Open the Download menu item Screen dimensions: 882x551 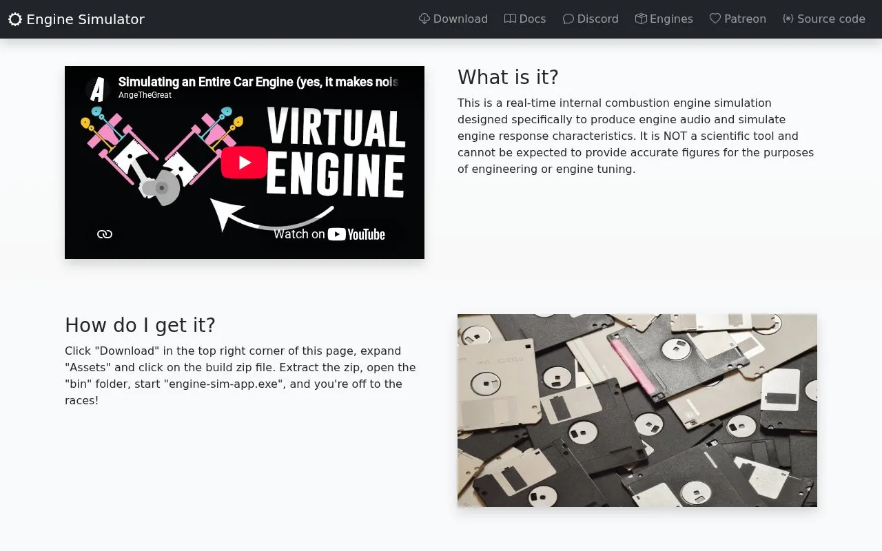(x=453, y=19)
